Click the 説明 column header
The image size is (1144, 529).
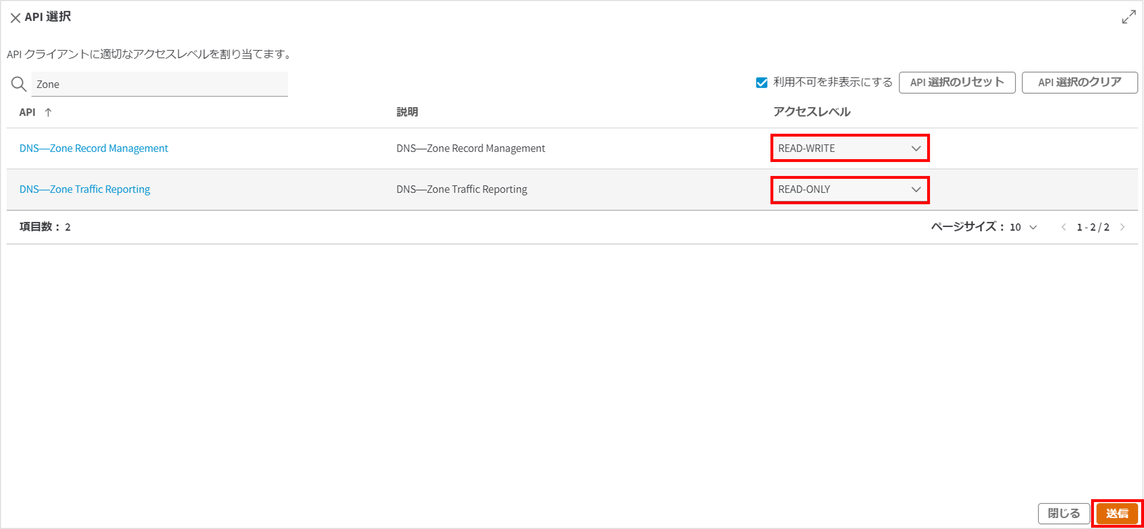[x=407, y=112]
